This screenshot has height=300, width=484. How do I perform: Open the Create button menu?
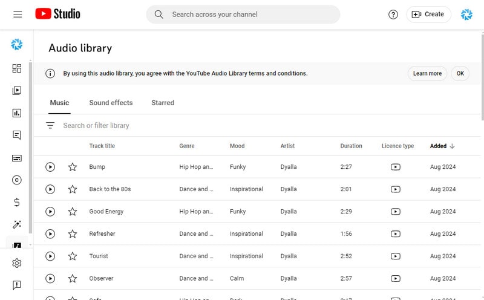(x=428, y=15)
